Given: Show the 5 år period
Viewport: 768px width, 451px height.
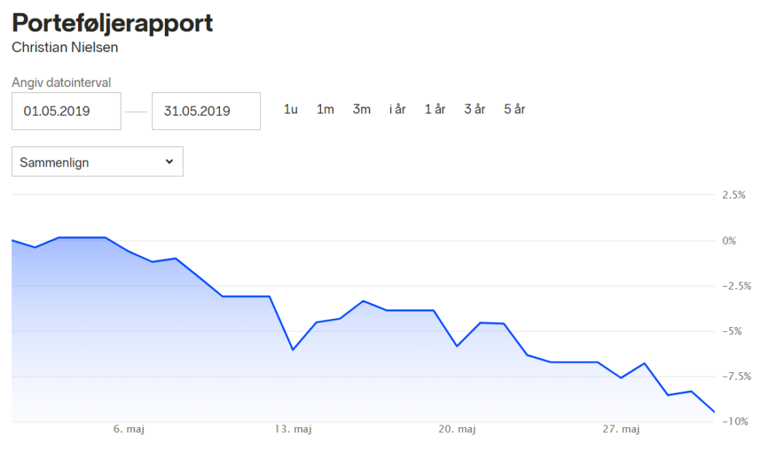Looking at the screenshot, I should (514, 110).
